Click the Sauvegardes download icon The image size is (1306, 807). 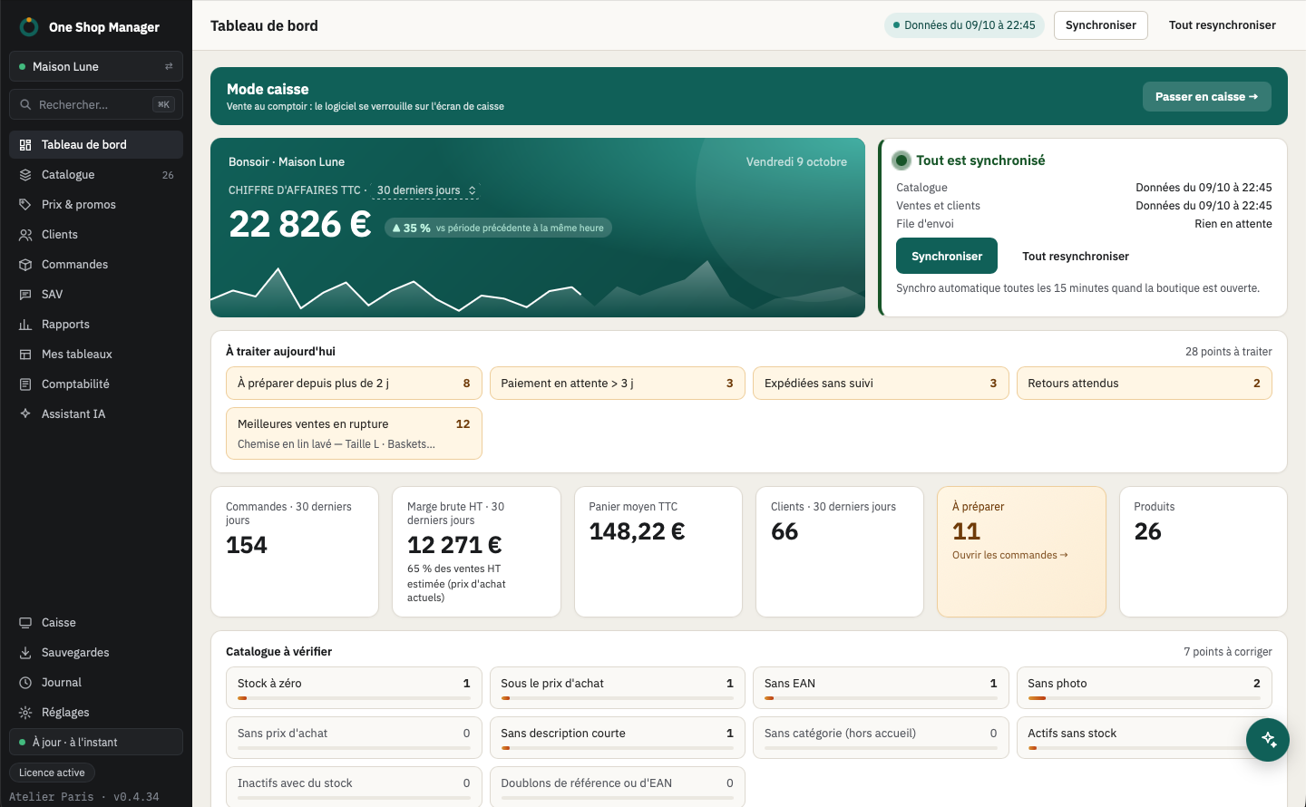click(x=25, y=653)
